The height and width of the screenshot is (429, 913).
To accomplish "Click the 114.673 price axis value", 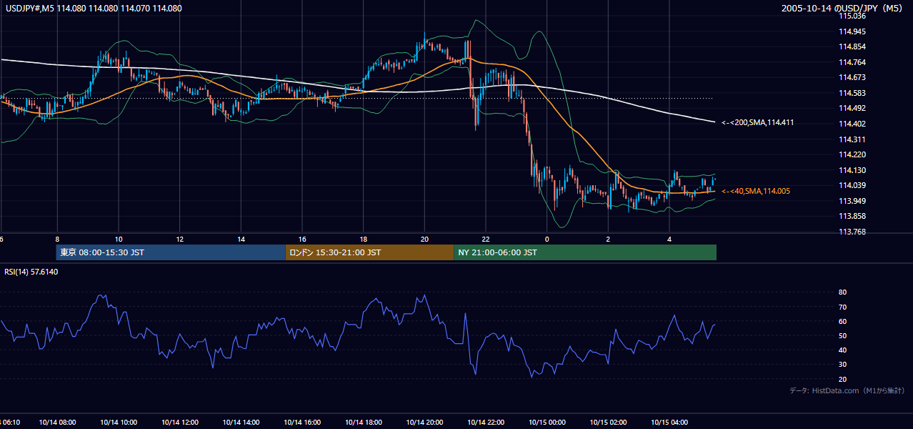I will click(852, 77).
